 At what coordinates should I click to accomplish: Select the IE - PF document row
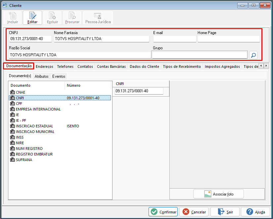(x=60, y=120)
